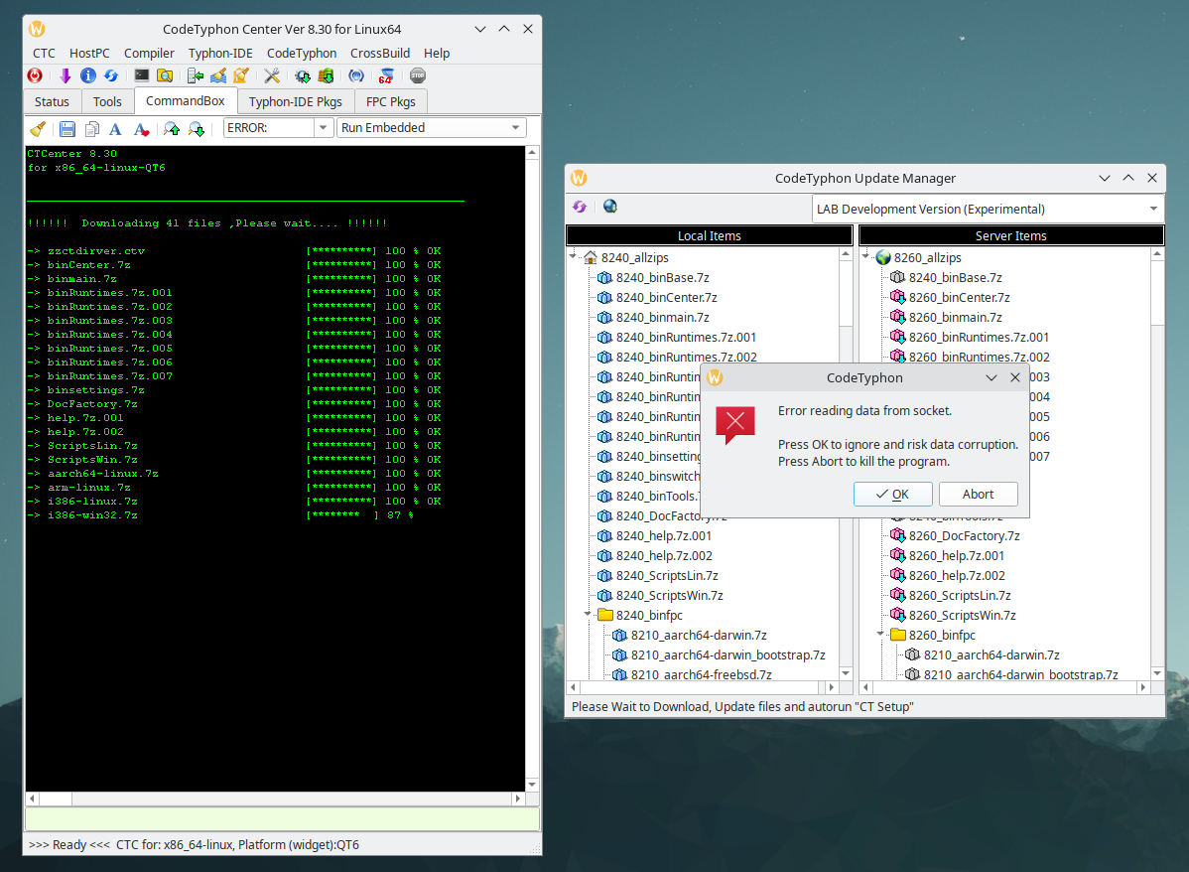
Task: Collapse the 8240_allzips local tree node
Action: click(574, 256)
